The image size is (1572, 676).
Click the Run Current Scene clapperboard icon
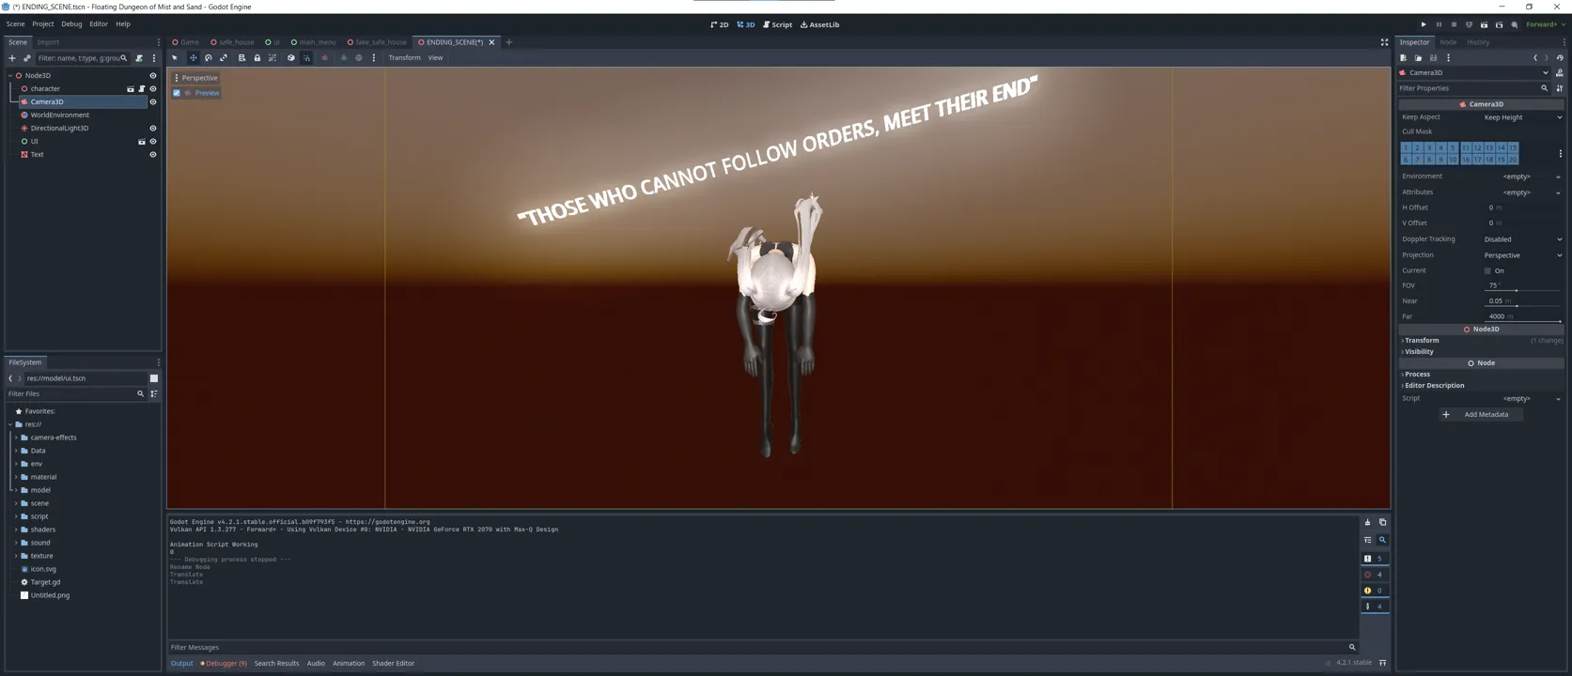(1484, 25)
